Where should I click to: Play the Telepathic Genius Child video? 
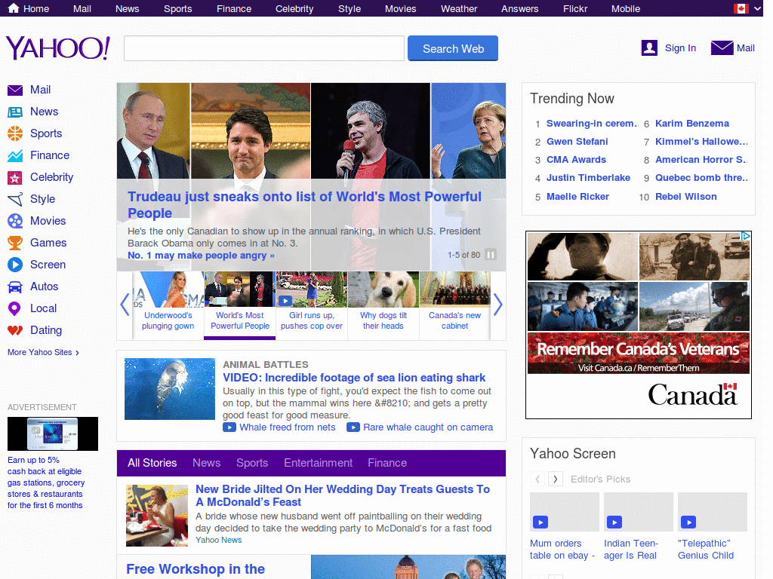688,522
